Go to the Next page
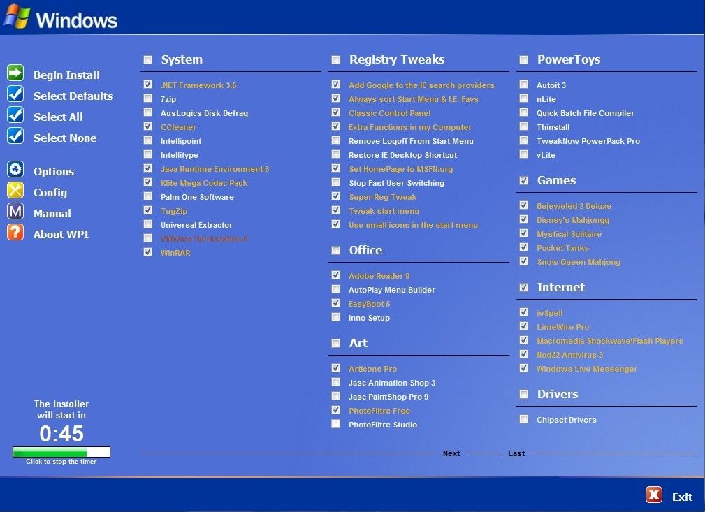The image size is (705, 512). click(x=451, y=453)
